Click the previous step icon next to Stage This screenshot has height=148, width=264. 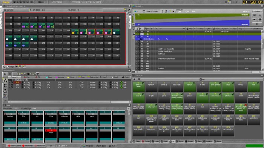coord(17,67)
